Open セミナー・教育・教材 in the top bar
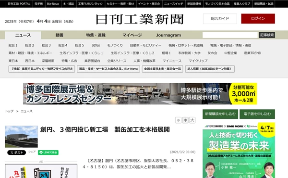 (x=120, y=4)
